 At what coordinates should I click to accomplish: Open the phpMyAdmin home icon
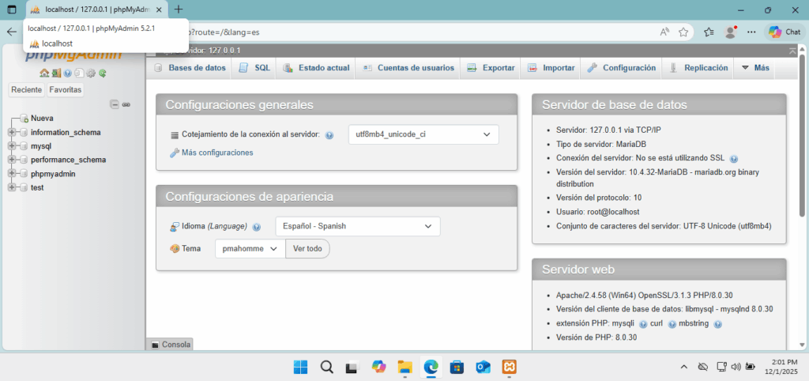point(44,73)
